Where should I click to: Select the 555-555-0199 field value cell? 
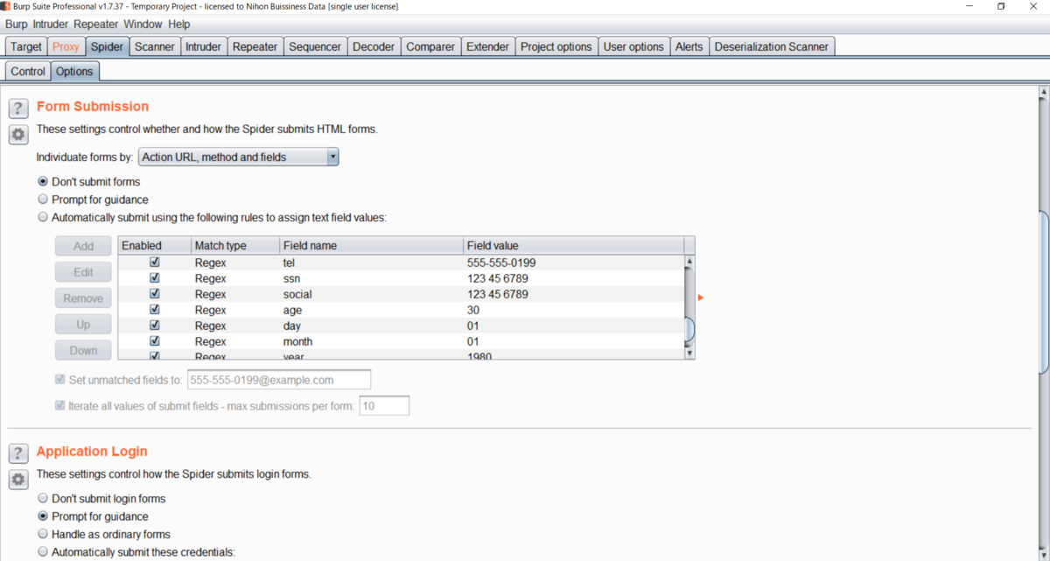(x=573, y=263)
